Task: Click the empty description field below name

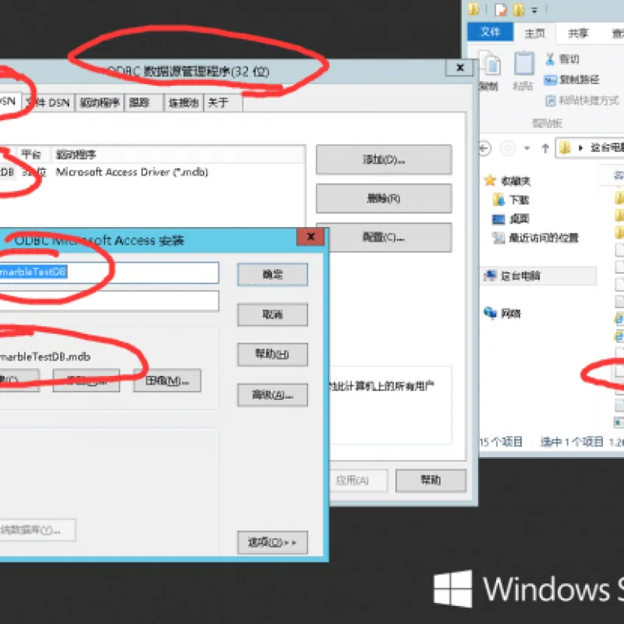Action: coord(109,301)
